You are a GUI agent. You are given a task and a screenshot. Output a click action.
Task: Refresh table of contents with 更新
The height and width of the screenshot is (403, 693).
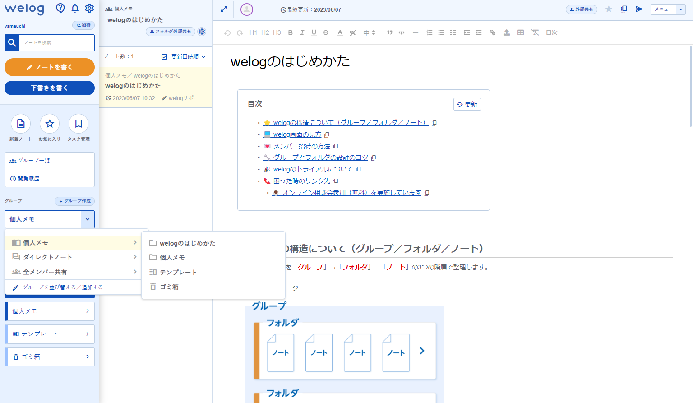467,104
